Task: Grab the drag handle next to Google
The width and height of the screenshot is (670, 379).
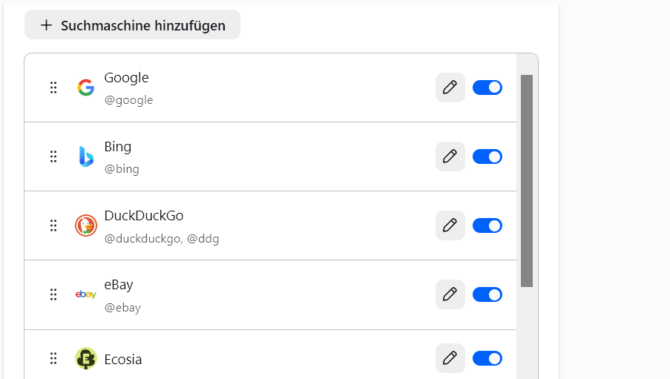Action: (x=53, y=88)
